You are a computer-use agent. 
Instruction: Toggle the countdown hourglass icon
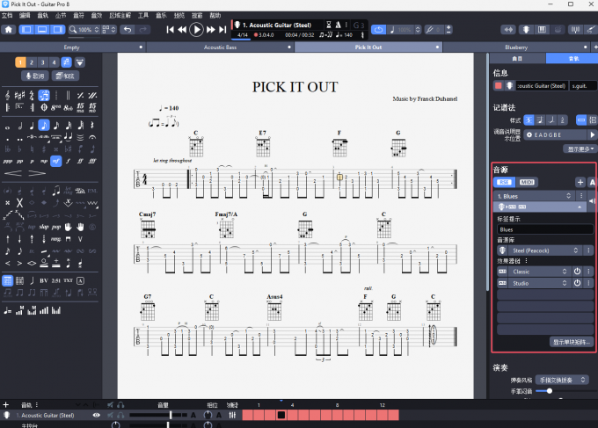(x=328, y=25)
